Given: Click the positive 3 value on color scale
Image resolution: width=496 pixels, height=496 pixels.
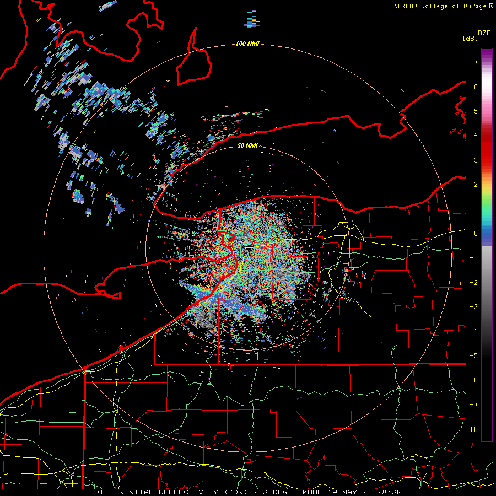Looking at the screenshot, I should [x=476, y=160].
